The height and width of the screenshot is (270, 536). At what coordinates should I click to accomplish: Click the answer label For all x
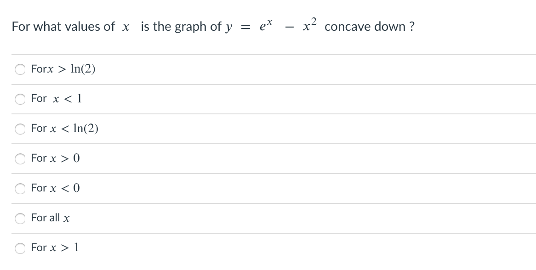pyautogui.click(x=51, y=219)
